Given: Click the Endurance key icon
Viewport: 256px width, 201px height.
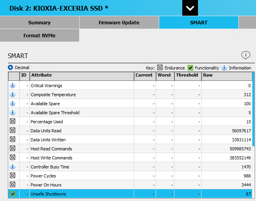Looking at the screenshot, I should pos(160,68).
